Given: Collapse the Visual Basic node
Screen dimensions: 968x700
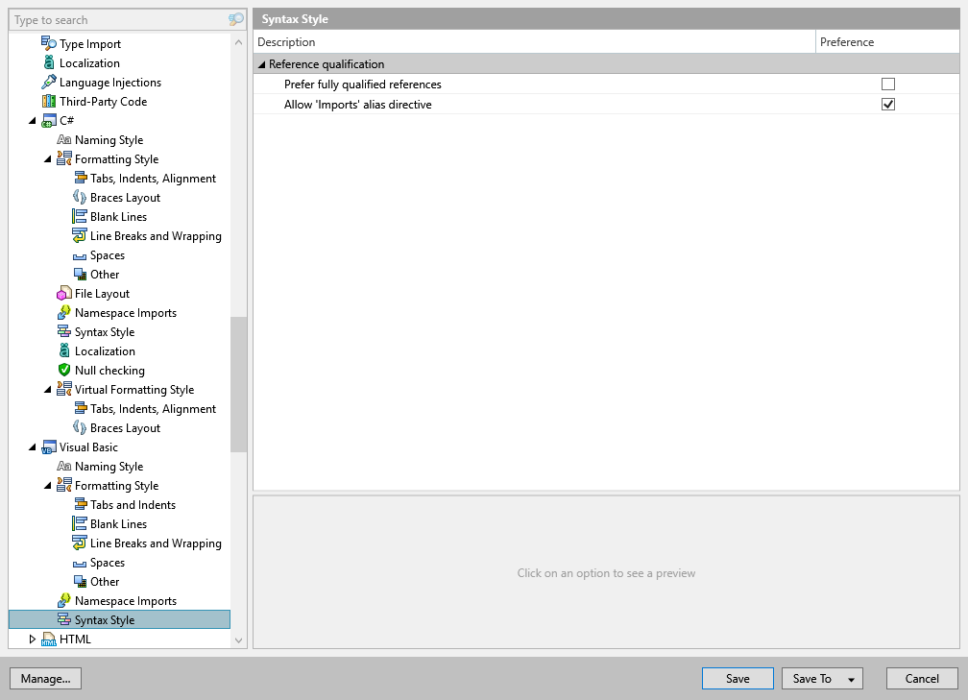Looking at the screenshot, I should click(x=32, y=447).
